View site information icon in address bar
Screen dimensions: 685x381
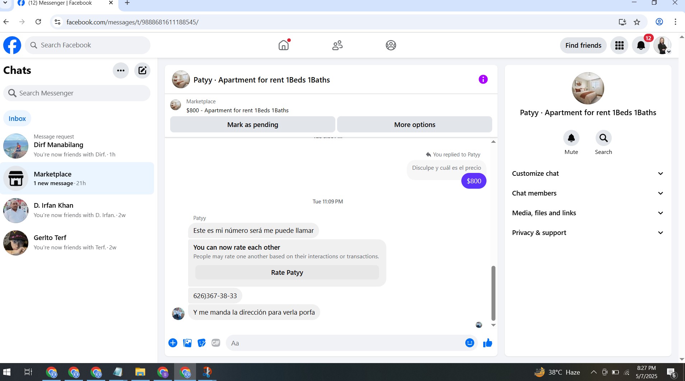click(57, 22)
